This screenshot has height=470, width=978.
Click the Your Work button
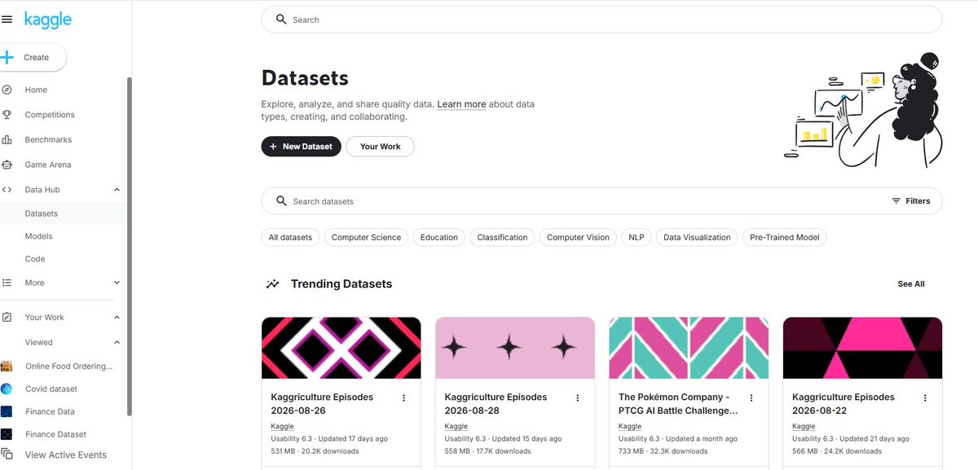pyautogui.click(x=381, y=147)
